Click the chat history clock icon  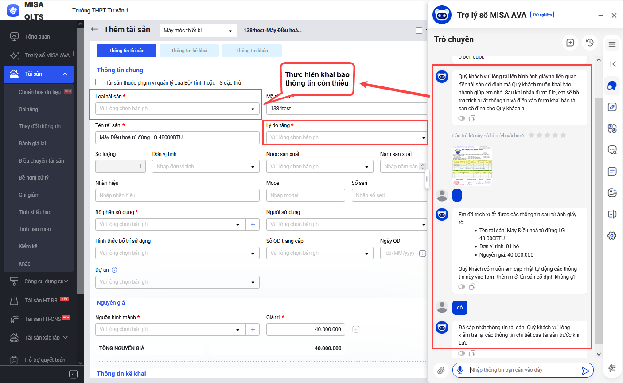[589, 43]
